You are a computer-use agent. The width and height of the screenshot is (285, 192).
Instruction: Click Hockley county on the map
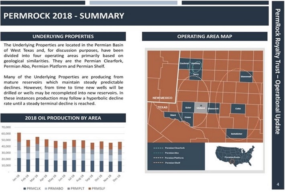[196, 63]
